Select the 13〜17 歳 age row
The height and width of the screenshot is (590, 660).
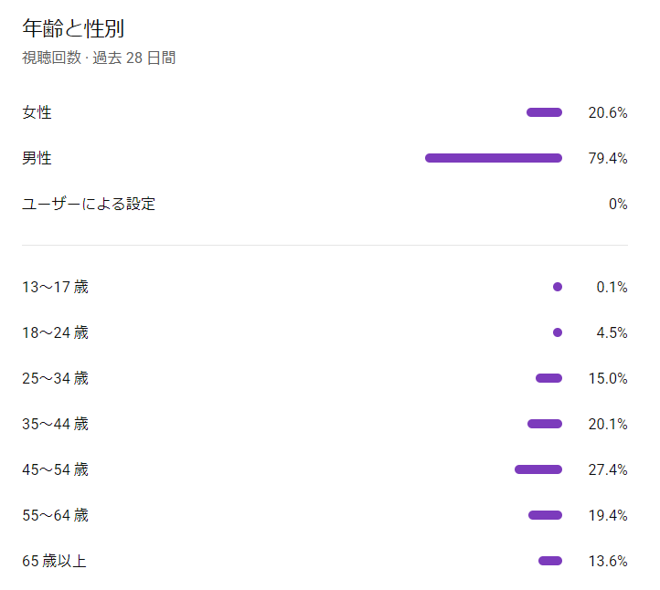pyautogui.click(x=56, y=287)
